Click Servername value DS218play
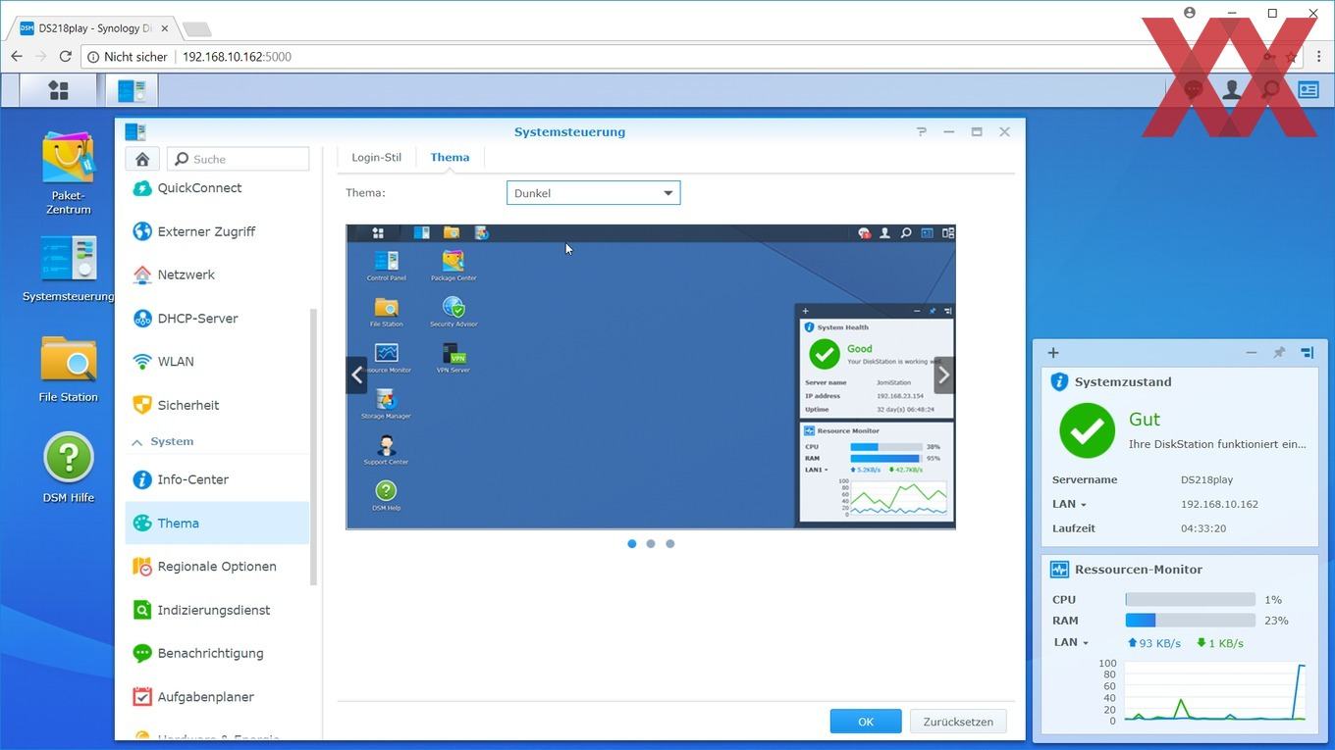Viewport: 1335px width, 750px height. click(x=1206, y=480)
